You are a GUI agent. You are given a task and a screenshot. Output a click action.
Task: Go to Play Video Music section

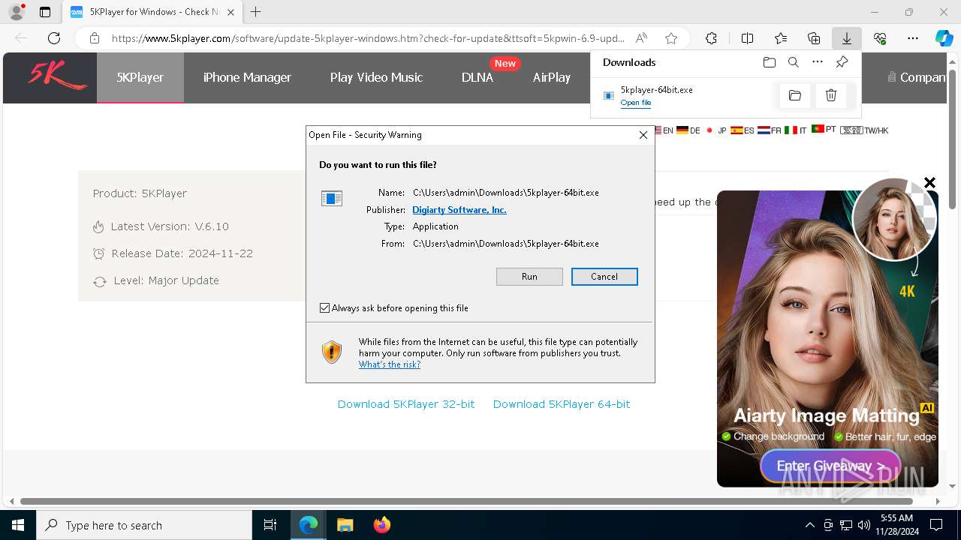(x=376, y=77)
